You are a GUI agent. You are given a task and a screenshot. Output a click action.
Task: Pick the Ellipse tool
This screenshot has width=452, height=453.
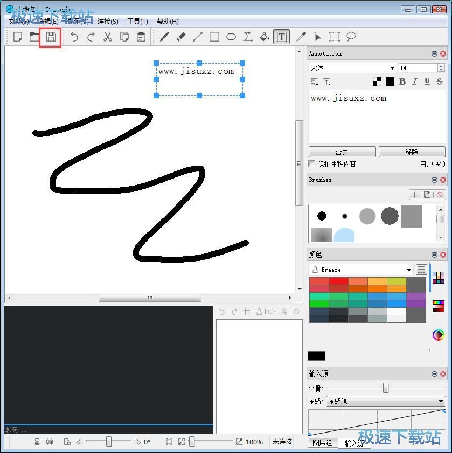[x=231, y=37]
